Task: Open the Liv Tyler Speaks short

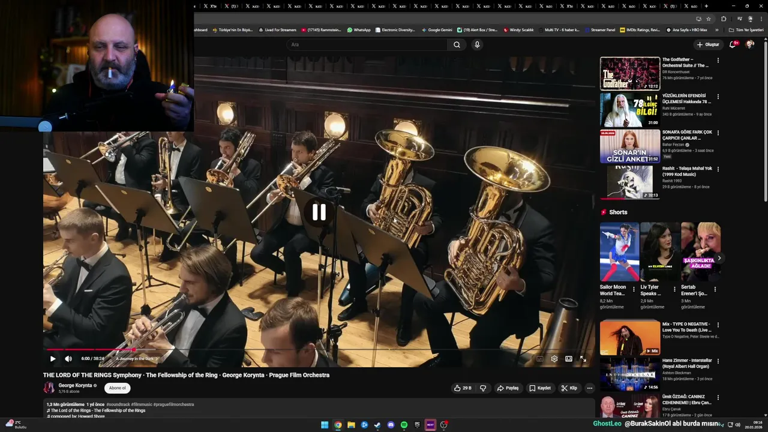Action: pos(660,251)
